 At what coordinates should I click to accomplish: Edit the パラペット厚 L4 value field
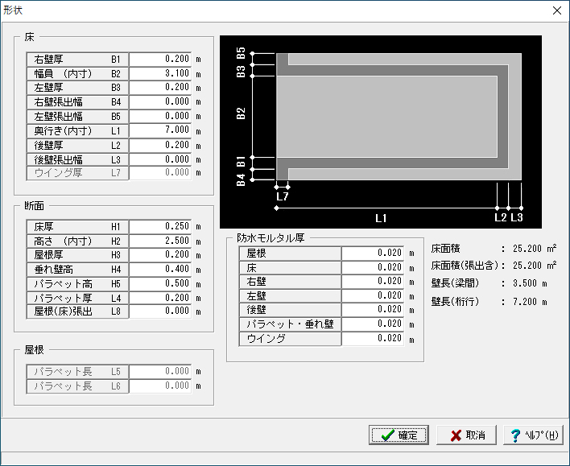click(x=160, y=298)
